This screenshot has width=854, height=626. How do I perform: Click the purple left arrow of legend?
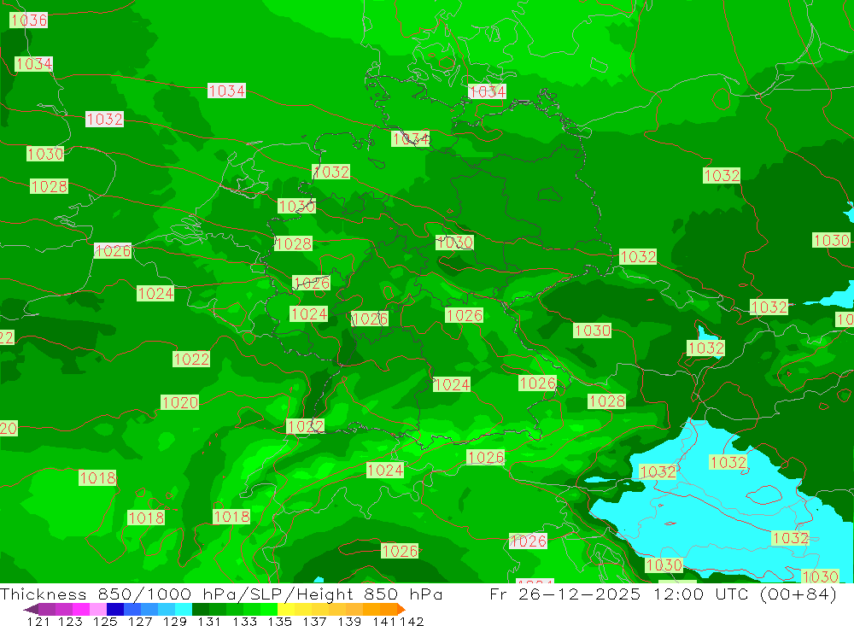coord(31,609)
